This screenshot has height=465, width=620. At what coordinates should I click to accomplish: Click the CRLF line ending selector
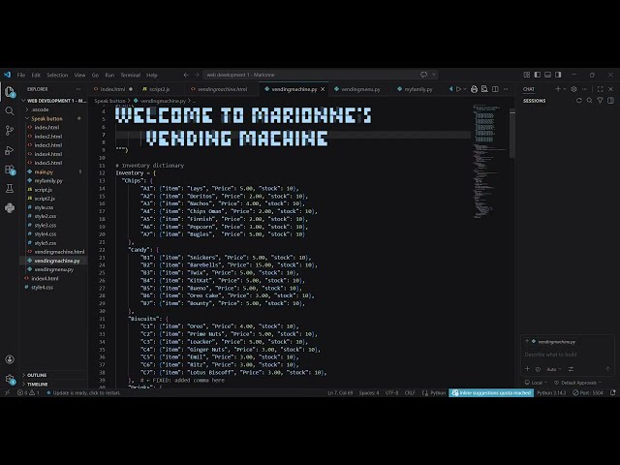(x=410, y=392)
